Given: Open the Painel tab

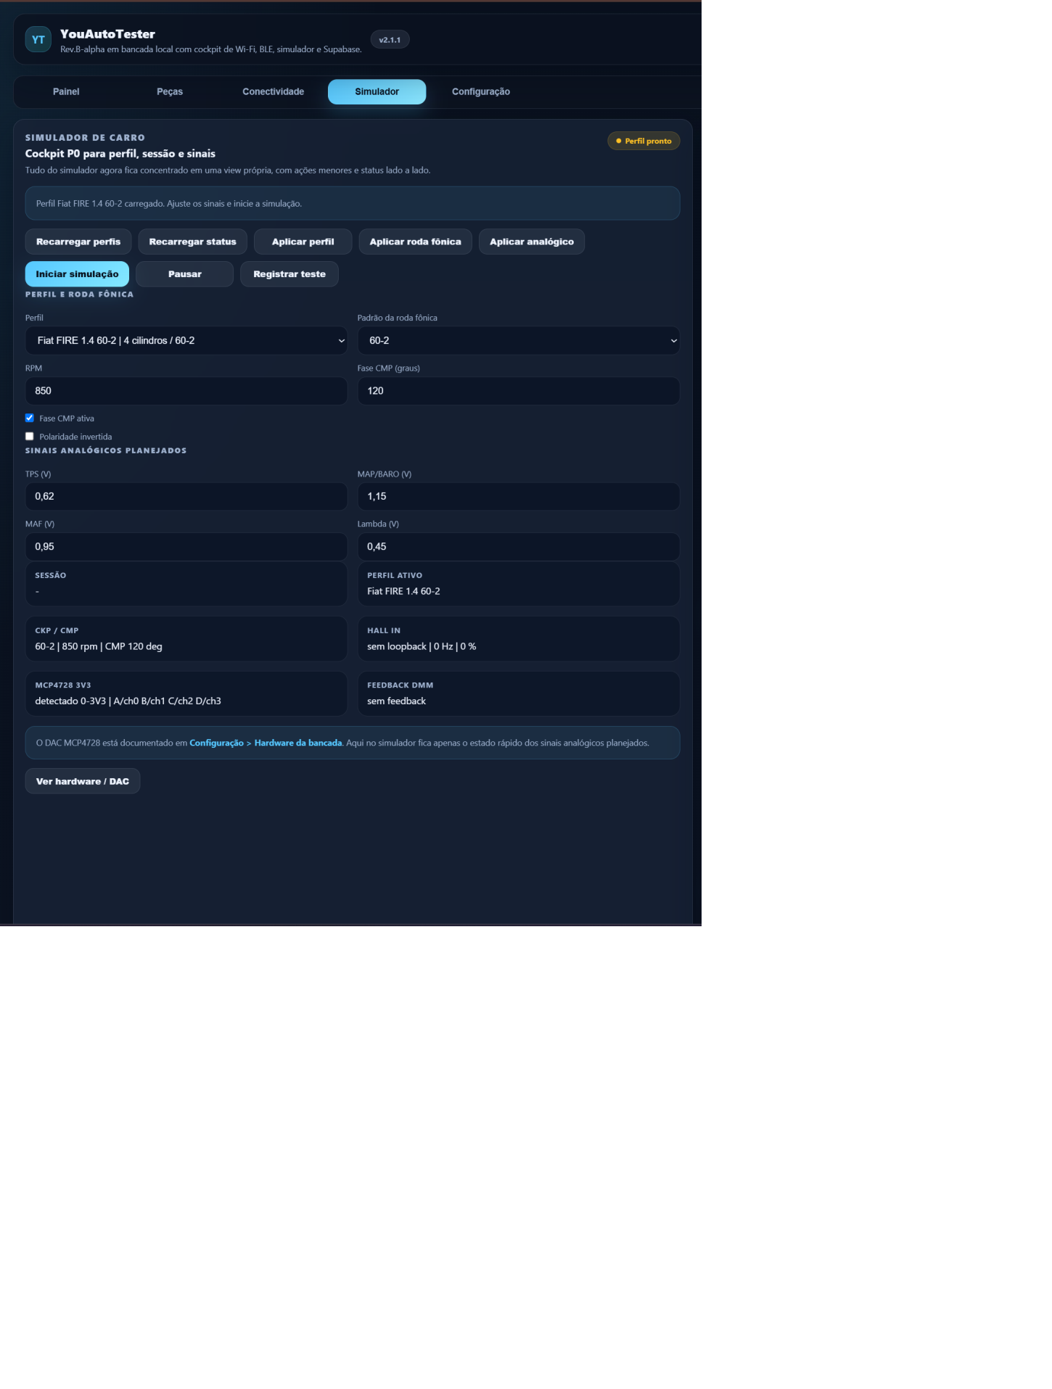Looking at the screenshot, I should tap(66, 91).
